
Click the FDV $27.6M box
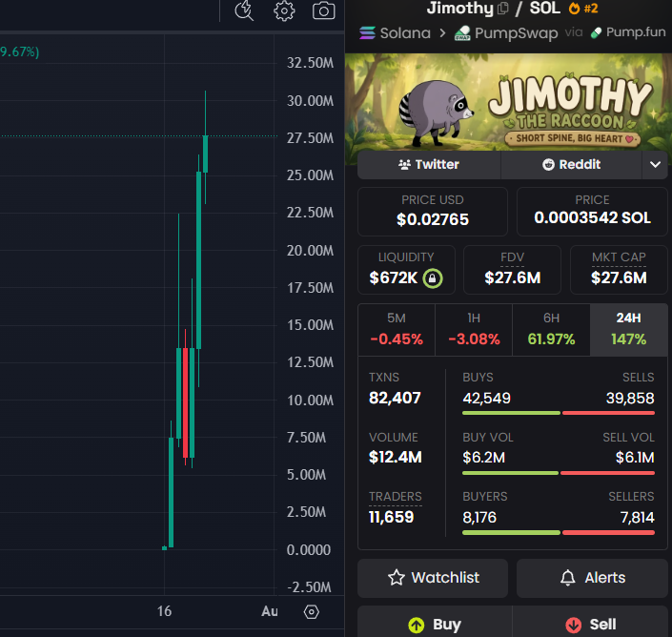coord(512,270)
